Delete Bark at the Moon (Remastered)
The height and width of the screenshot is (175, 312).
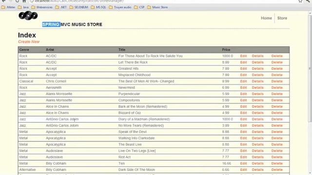tap(277, 106)
